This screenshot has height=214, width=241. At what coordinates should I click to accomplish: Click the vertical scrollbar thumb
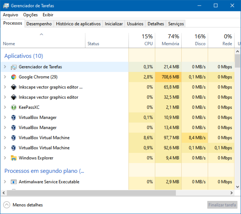click(238, 61)
